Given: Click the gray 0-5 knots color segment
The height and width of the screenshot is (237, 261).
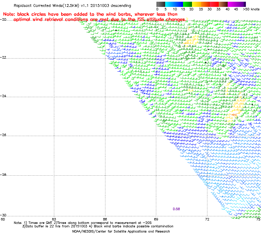Looking at the screenshot, I should [x=161, y=4].
